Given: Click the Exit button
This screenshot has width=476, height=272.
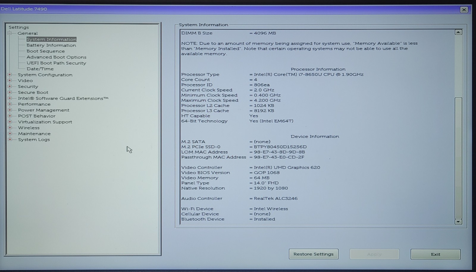Looking at the screenshot, I should click(436, 254).
